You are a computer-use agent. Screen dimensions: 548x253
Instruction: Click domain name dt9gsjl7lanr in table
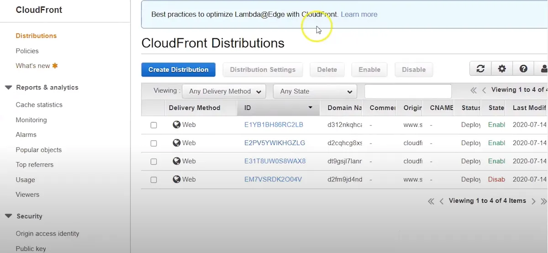tap(345, 161)
